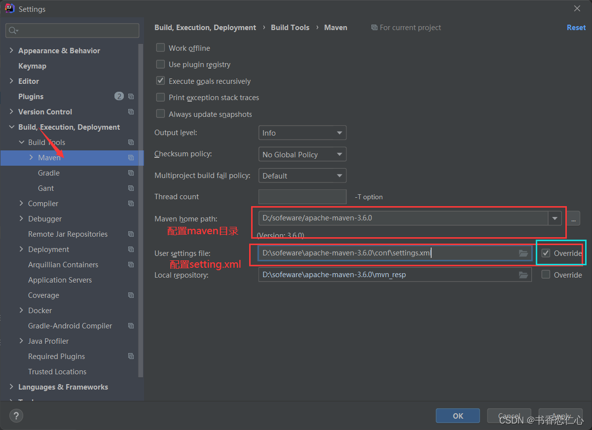Enable the Work offline checkbox
Viewport: 592px width, 430px height.
point(160,48)
